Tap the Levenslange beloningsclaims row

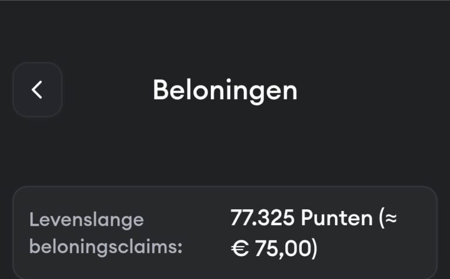pos(225,233)
